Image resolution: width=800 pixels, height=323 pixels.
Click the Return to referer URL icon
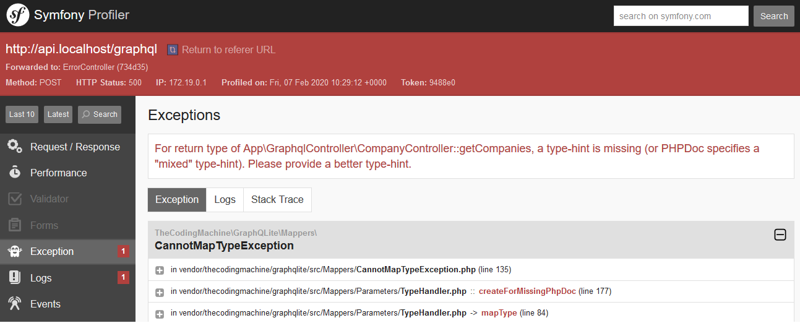click(173, 50)
